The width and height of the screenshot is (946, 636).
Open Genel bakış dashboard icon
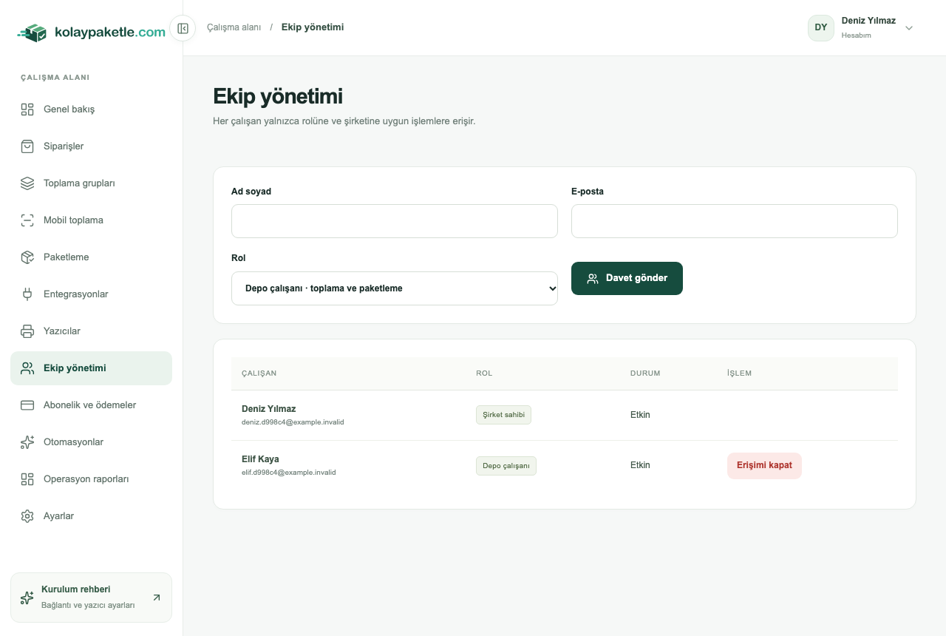pyautogui.click(x=27, y=109)
